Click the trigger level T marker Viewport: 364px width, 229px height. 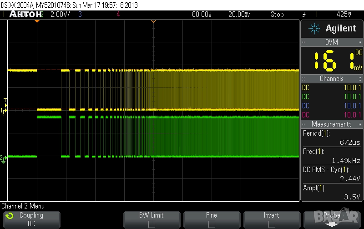(5, 100)
